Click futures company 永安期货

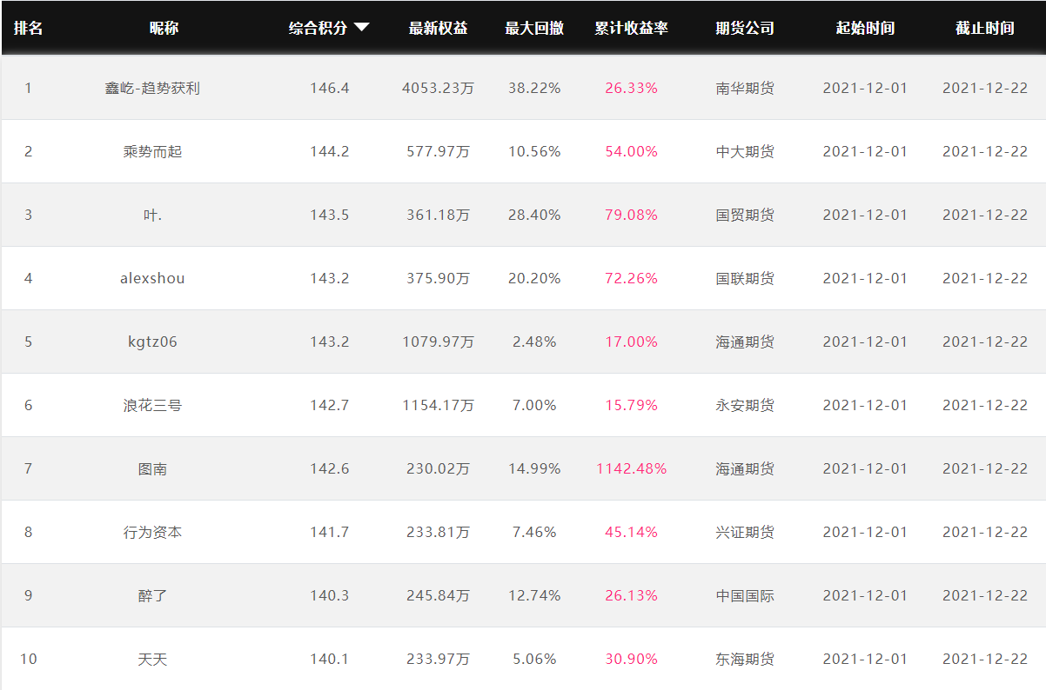coord(745,405)
